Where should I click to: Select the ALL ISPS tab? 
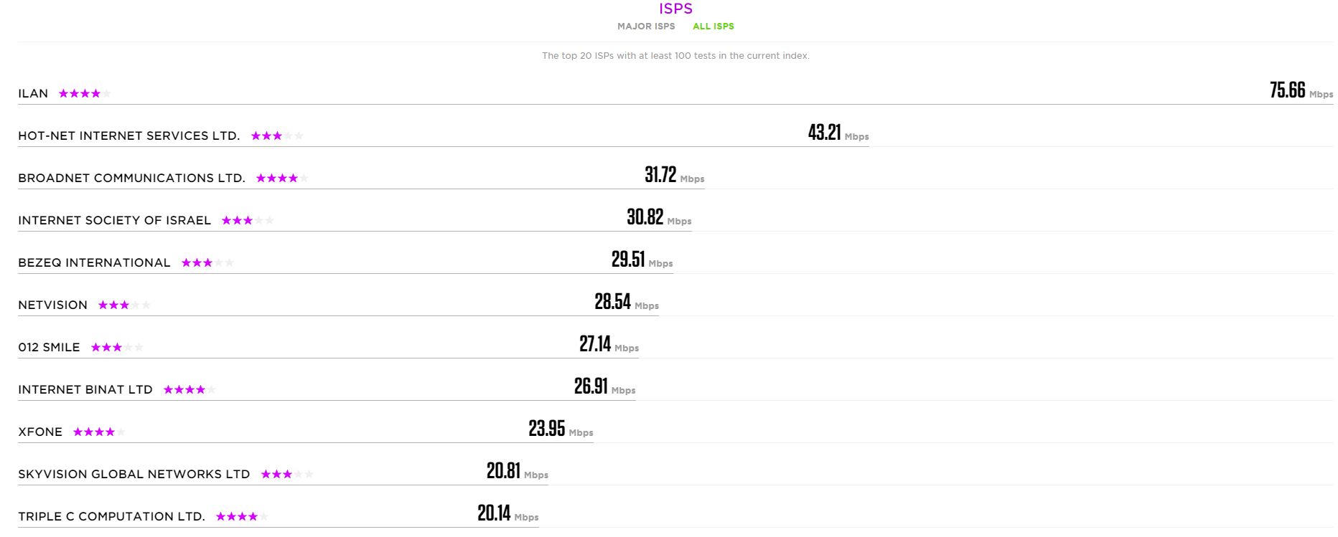[x=714, y=27]
